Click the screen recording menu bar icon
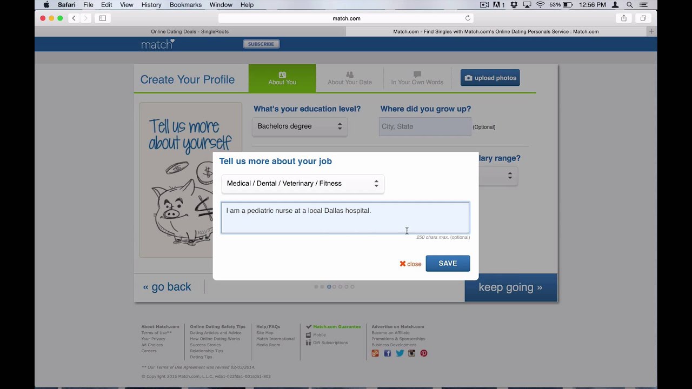692x389 pixels. (484, 5)
